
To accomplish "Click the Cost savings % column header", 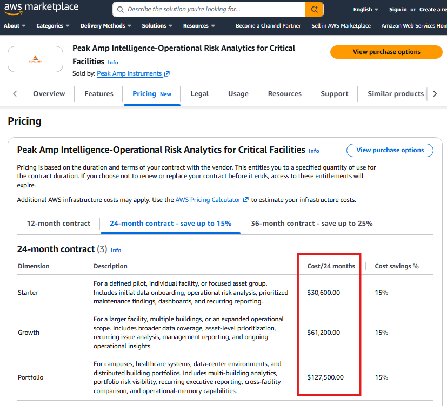I will pyautogui.click(x=397, y=266).
